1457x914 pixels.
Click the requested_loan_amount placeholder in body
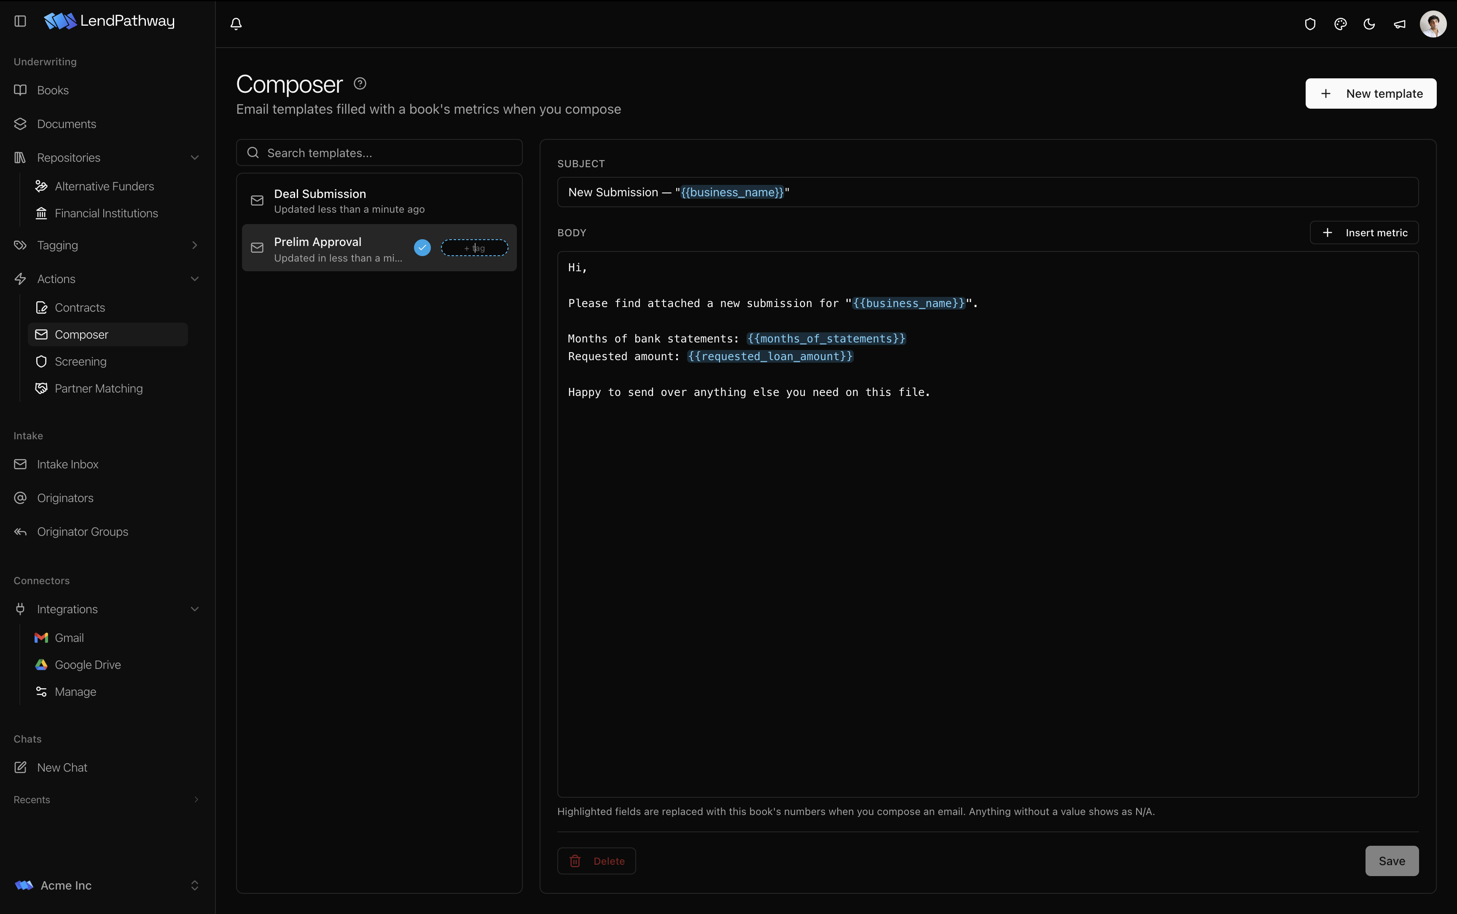[x=770, y=357]
